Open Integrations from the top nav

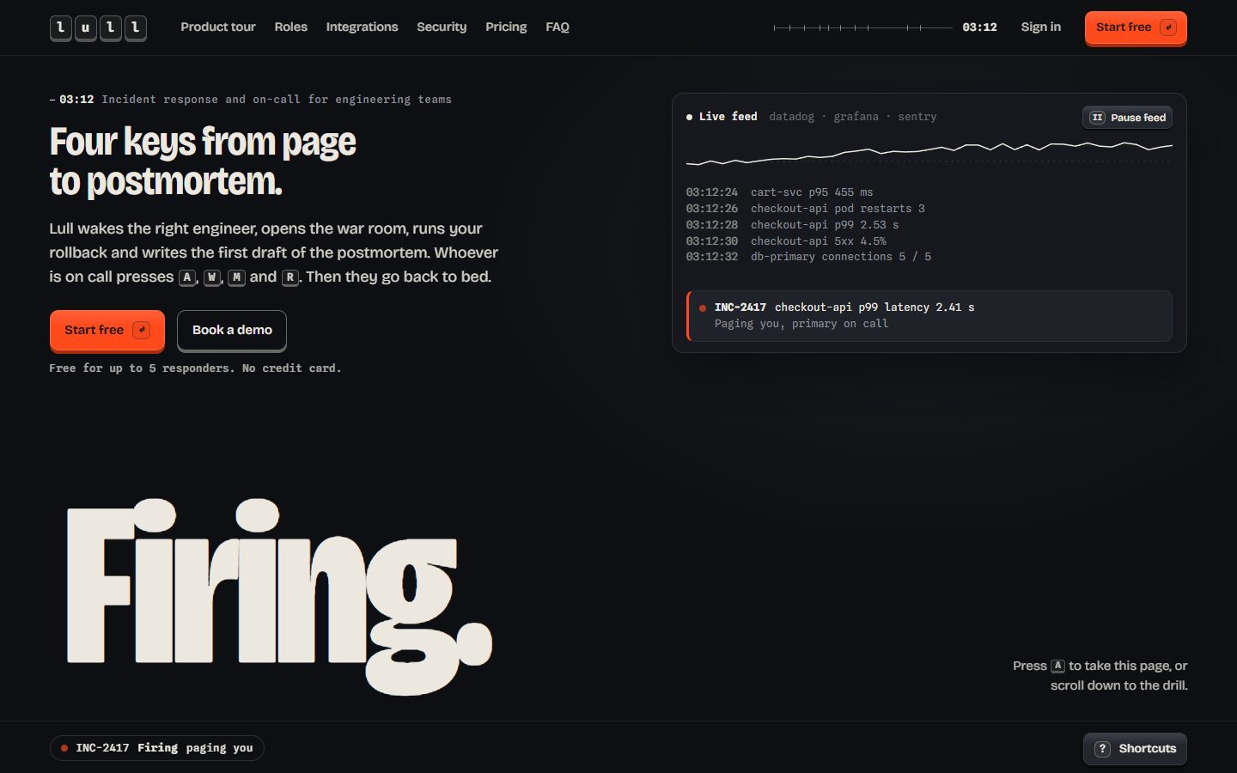pyautogui.click(x=362, y=27)
